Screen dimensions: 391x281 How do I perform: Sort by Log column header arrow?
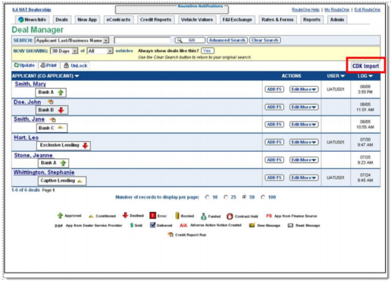[371, 76]
